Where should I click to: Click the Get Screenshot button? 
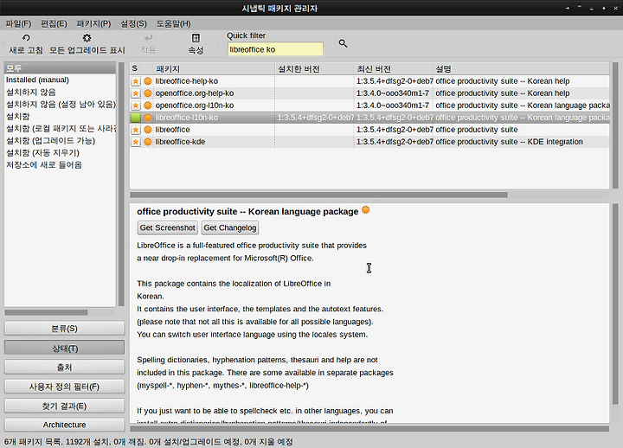click(168, 228)
